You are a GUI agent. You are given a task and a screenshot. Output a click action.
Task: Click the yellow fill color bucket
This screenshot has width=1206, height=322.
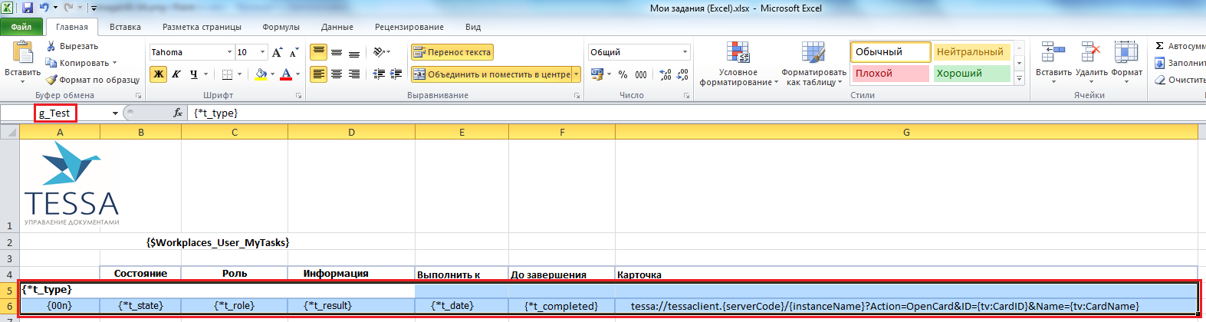click(x=261, y=74)
